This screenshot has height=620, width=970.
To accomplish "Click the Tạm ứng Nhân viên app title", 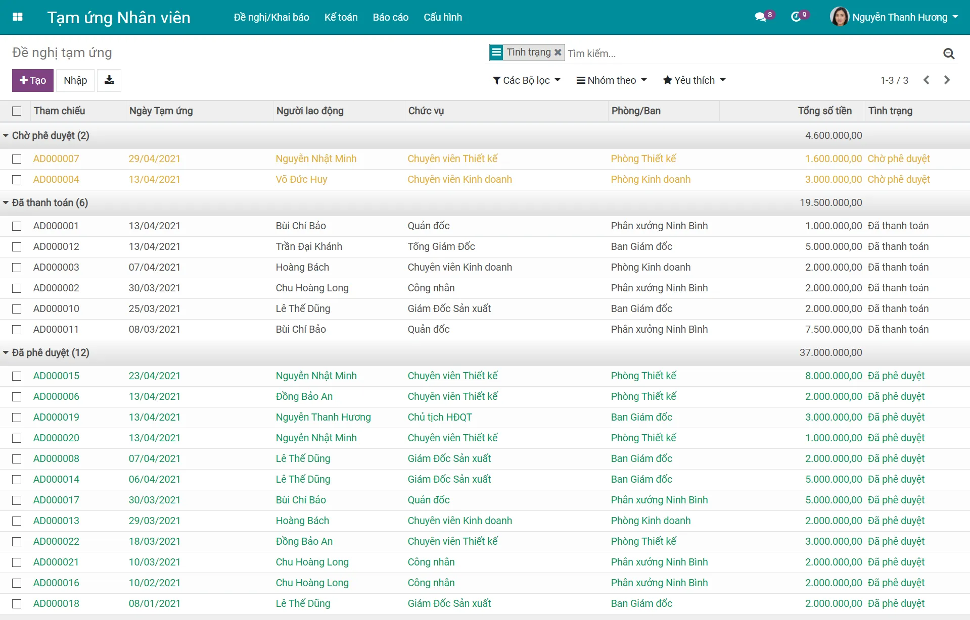I will click(119, 18).
